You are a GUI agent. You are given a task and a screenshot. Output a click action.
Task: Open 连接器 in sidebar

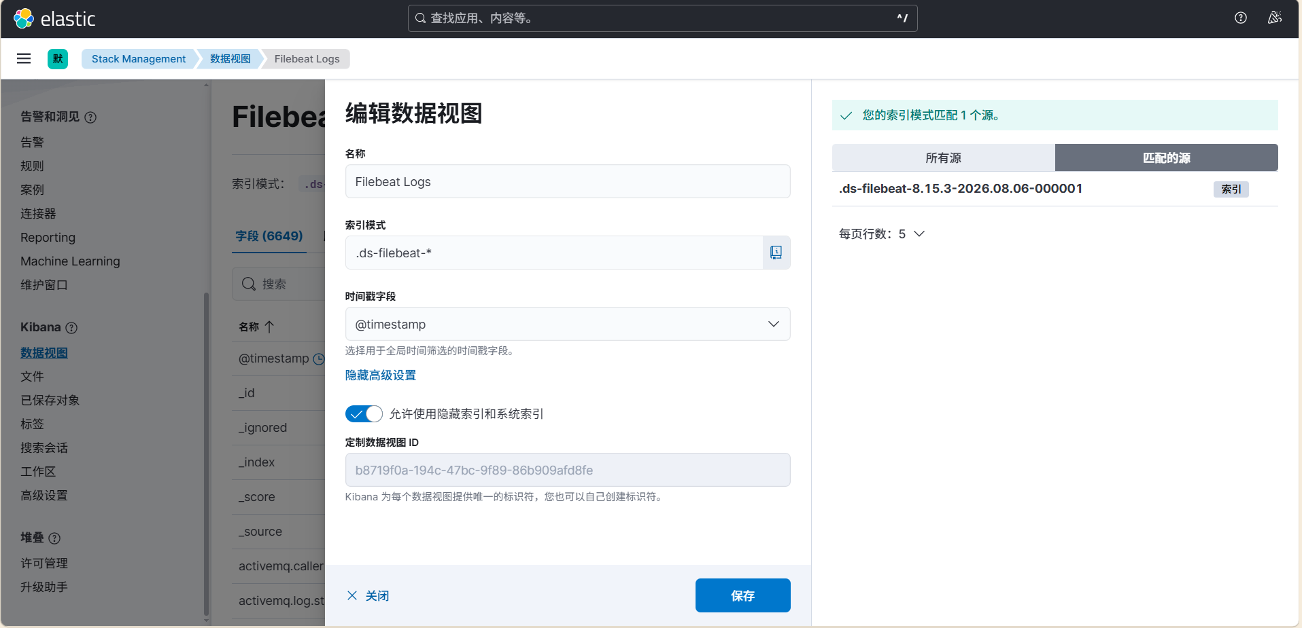[38, 213]
